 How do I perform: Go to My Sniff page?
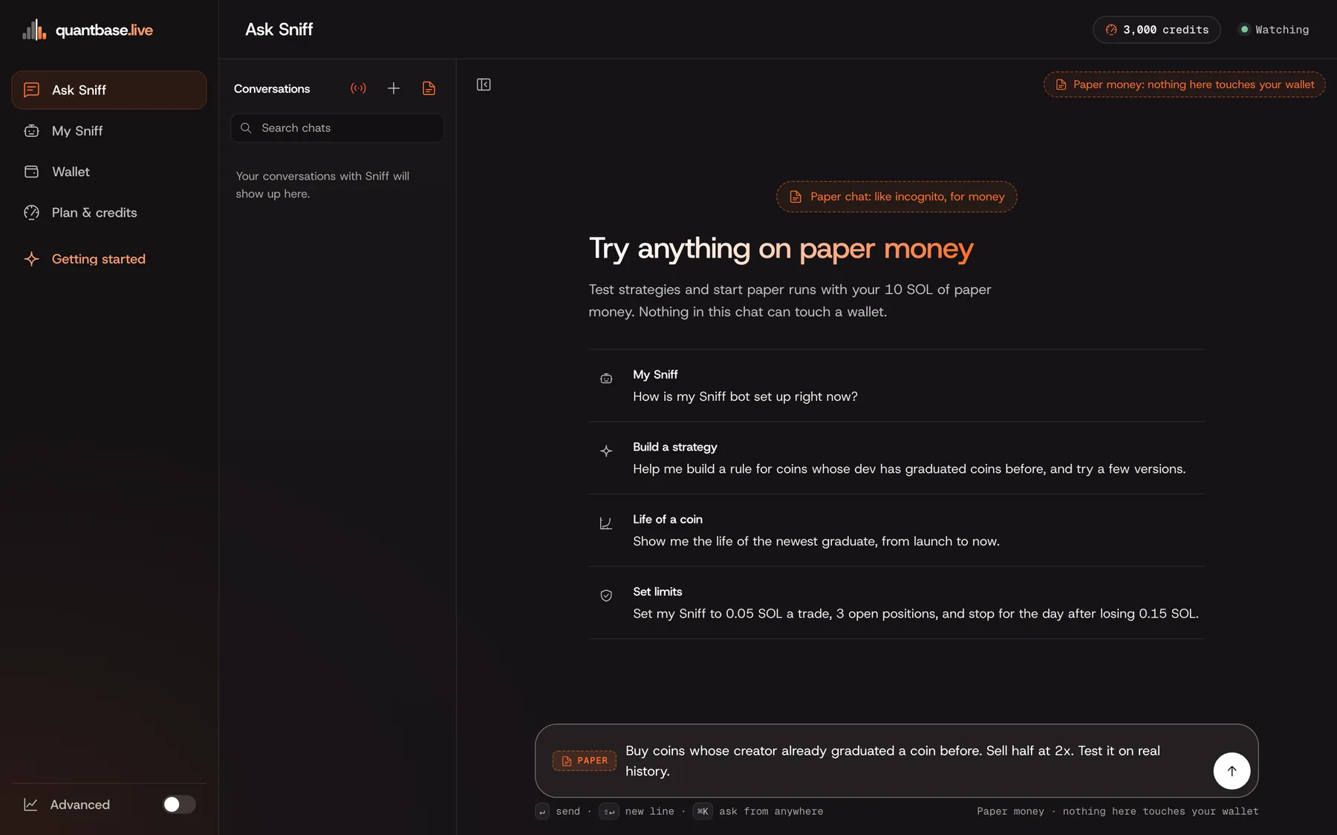109,131
